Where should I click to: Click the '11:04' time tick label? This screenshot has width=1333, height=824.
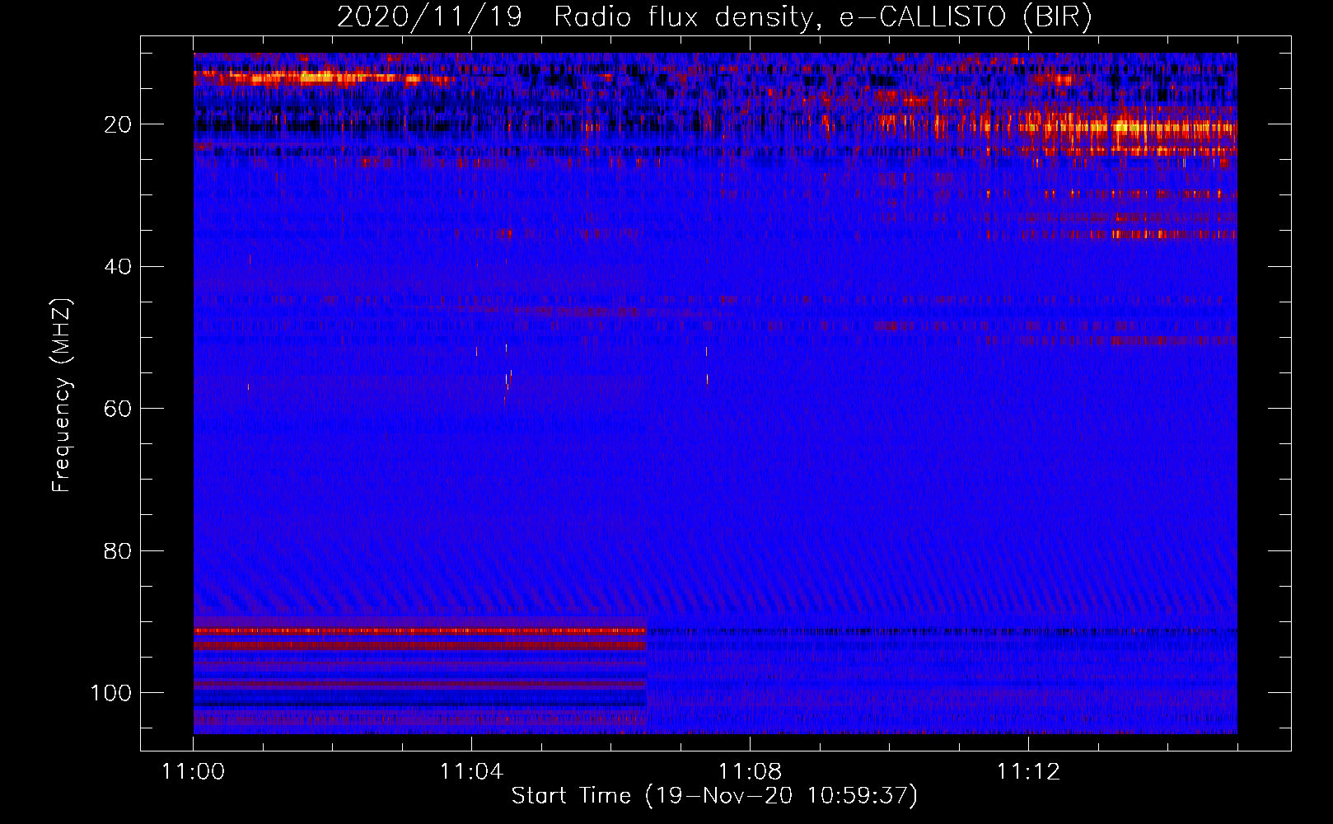pos(471,772)
